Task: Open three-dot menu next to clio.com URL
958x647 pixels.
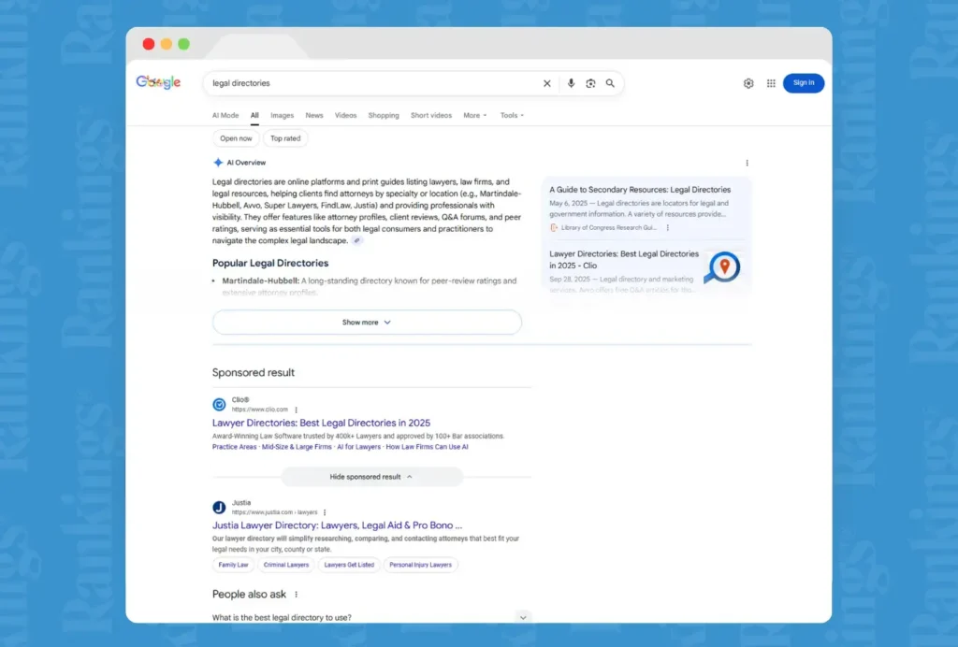Action: click(x=296, y=410)
